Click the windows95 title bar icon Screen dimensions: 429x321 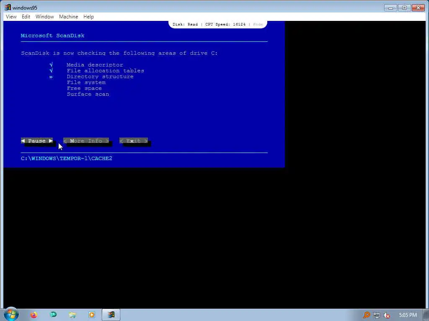pyautogui.click(x=8, y=8)
